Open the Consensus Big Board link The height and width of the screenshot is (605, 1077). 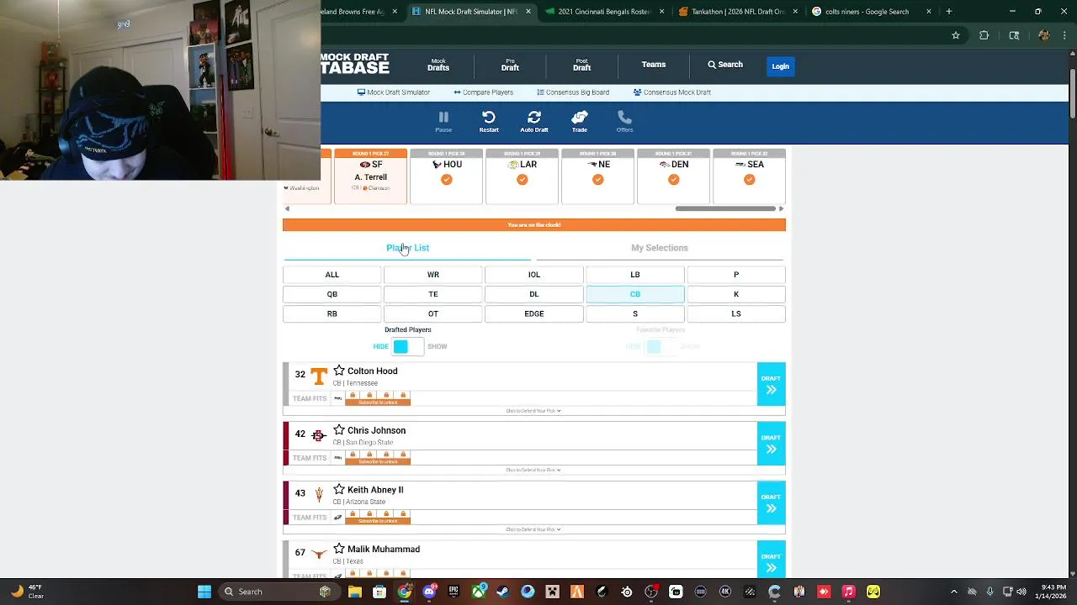click(x=573, y=92)
